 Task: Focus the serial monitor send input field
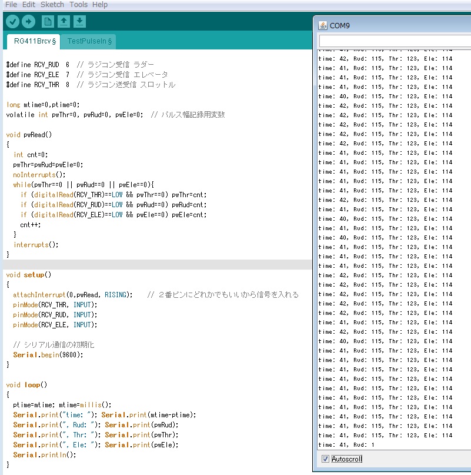point(394,42)
